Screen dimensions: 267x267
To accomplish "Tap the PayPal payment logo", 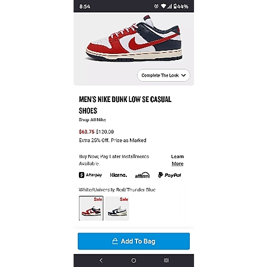I will tap(170, 175).
